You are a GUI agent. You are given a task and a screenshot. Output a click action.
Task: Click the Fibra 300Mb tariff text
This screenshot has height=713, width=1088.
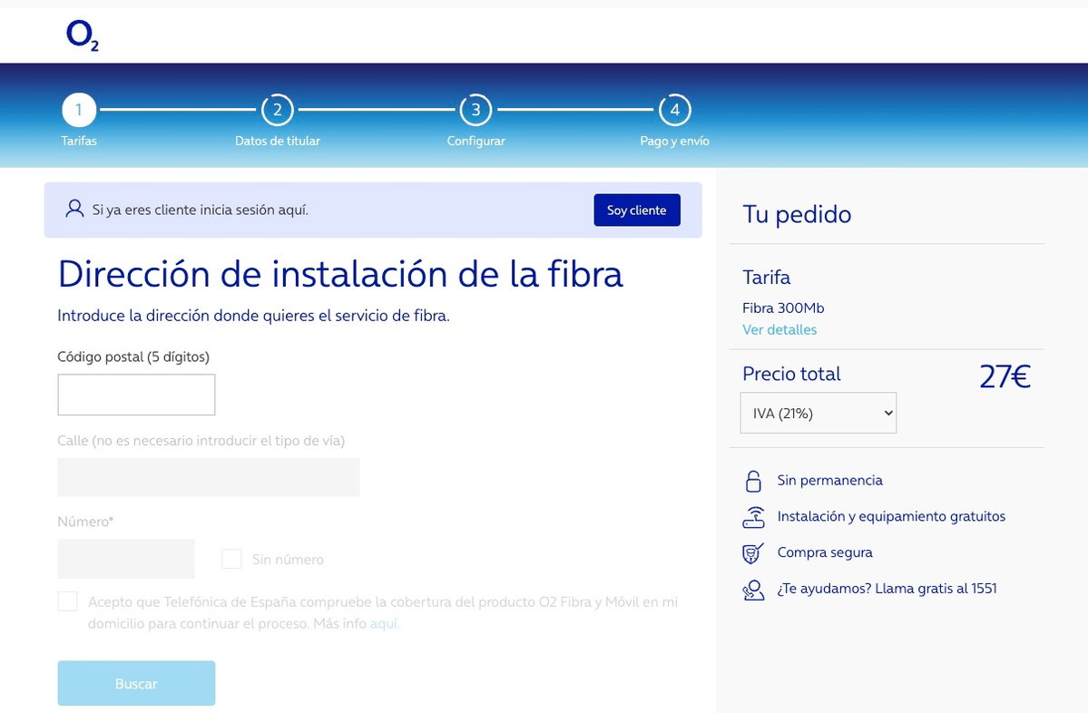pyautogui.click(x=783, y=308)
